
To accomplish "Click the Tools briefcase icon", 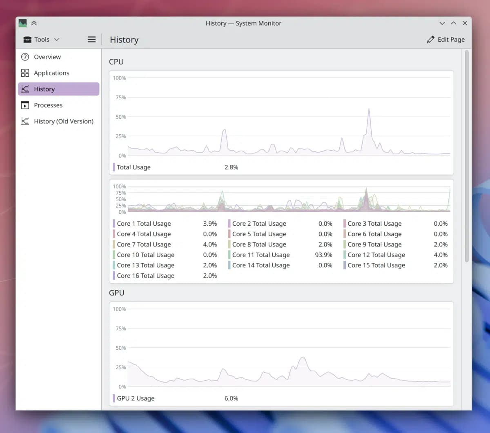I will tap(27, 40).
